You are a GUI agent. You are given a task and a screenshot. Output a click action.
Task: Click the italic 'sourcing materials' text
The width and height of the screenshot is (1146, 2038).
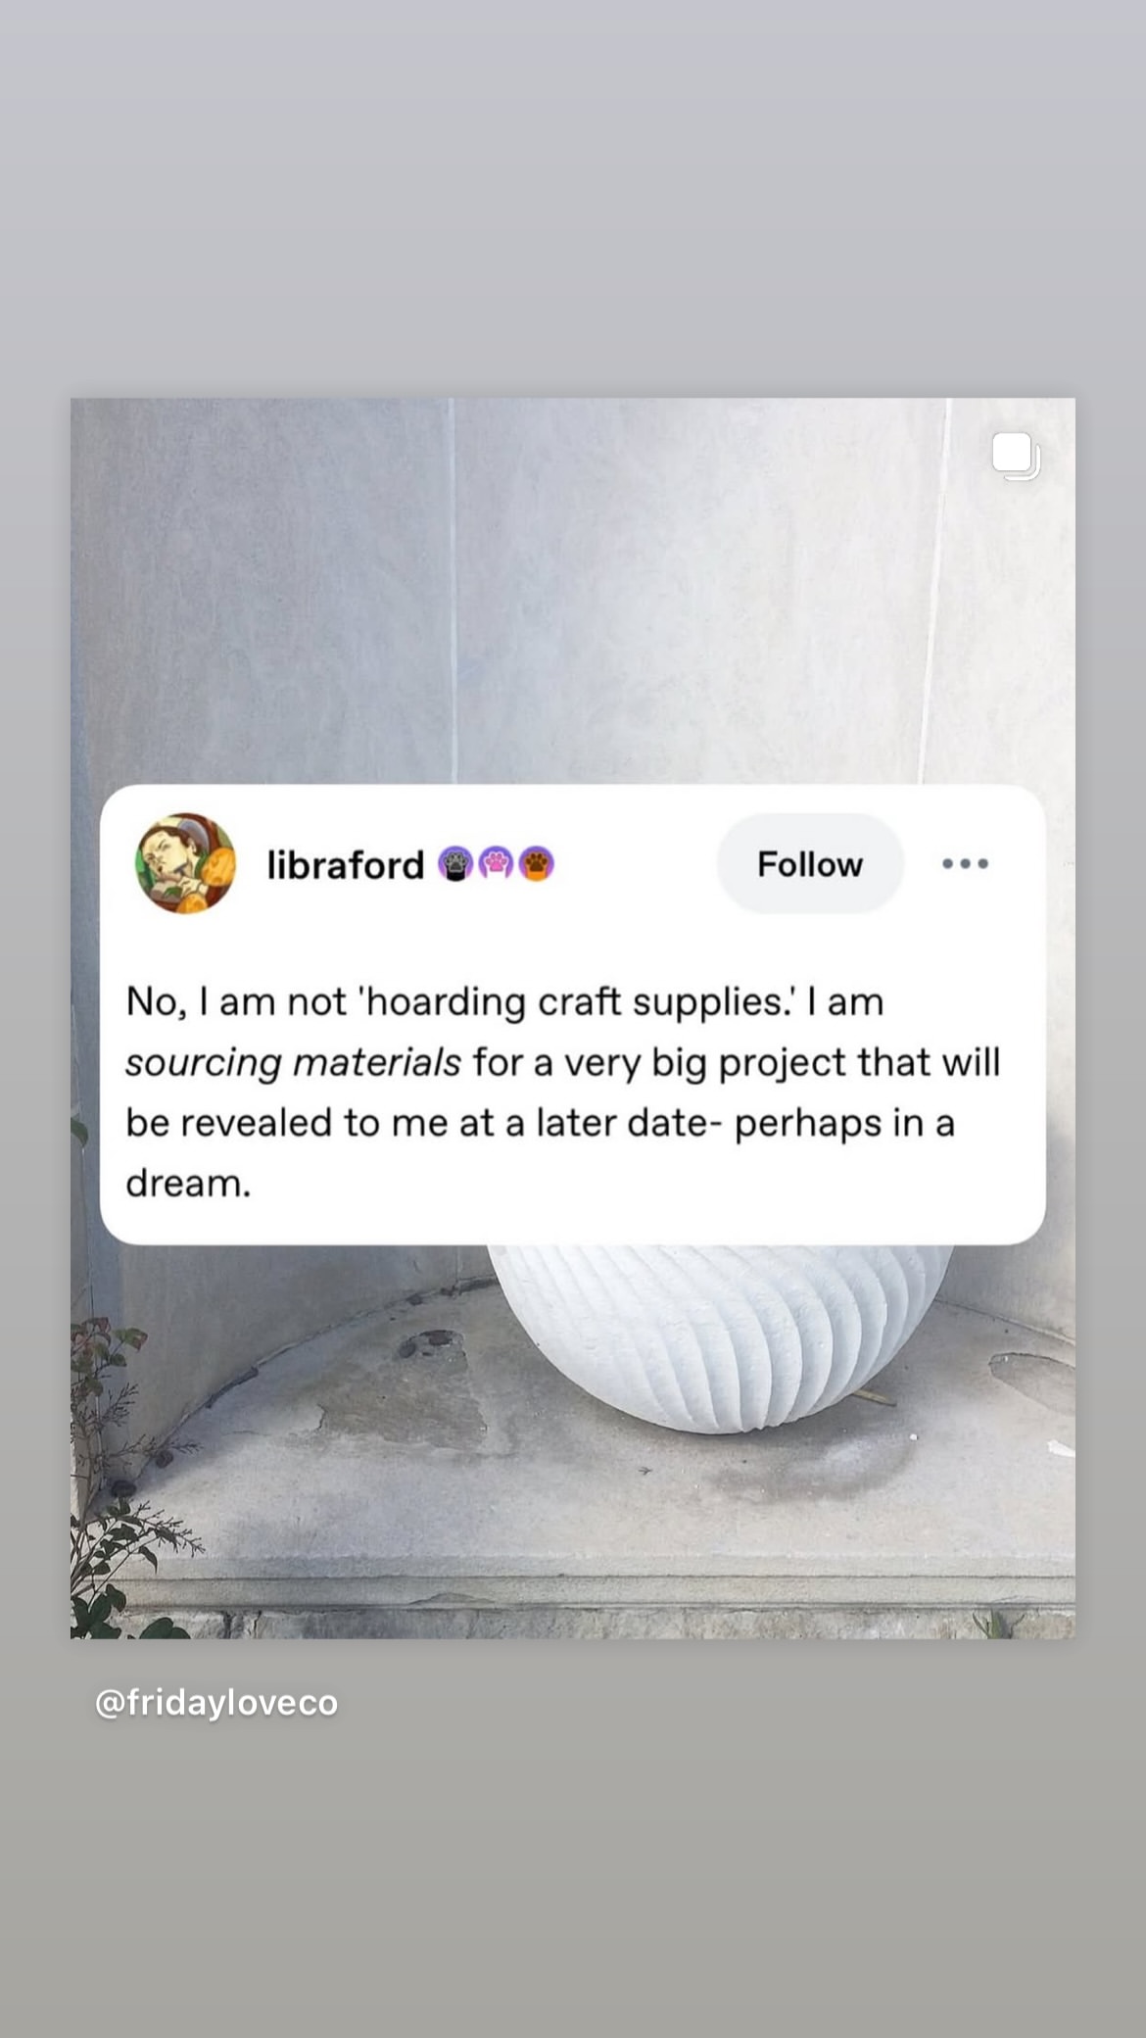tap(293, 1062)
